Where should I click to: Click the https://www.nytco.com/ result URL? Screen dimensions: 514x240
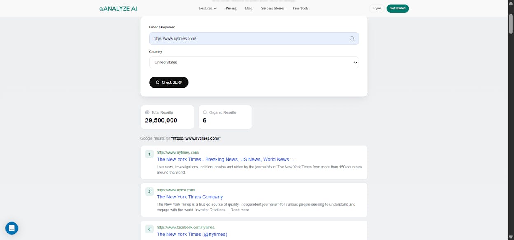[x=175, y=190]
